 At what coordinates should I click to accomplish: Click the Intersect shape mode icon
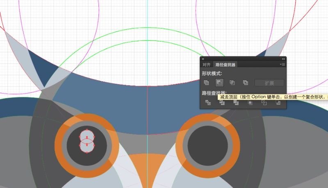pos(232,83)
